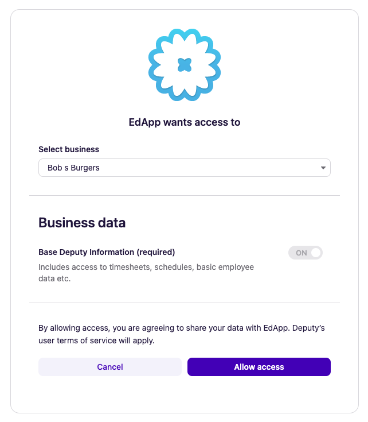Cancel the EdApp access request
Screen dimensions: 368x422
pos(110,367)
